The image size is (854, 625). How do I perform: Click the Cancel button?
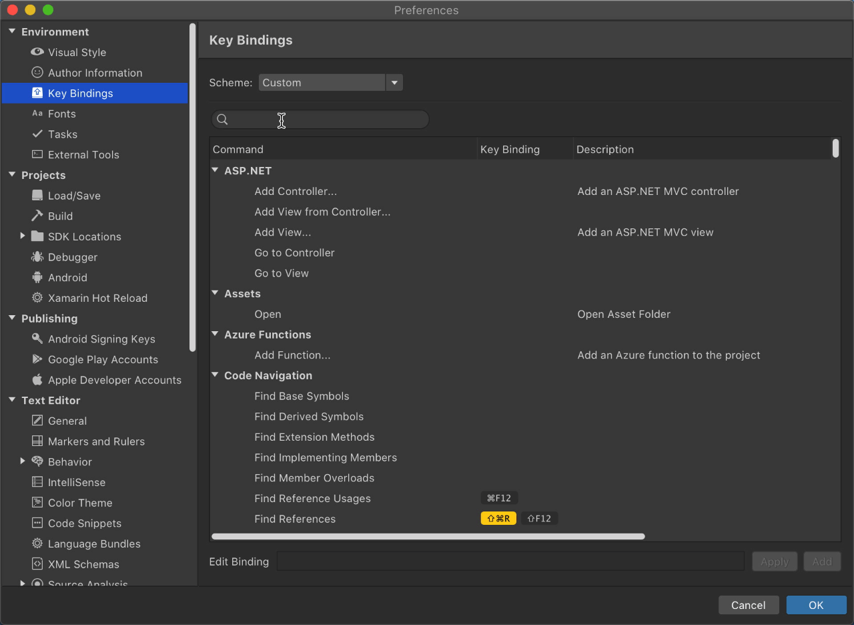pos(748,605)
